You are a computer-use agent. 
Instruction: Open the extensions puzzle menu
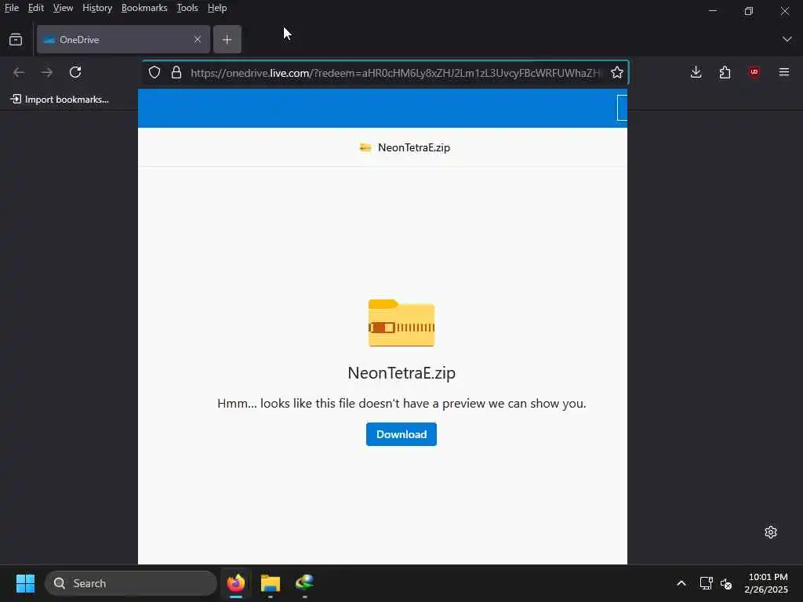click(725, 72)
